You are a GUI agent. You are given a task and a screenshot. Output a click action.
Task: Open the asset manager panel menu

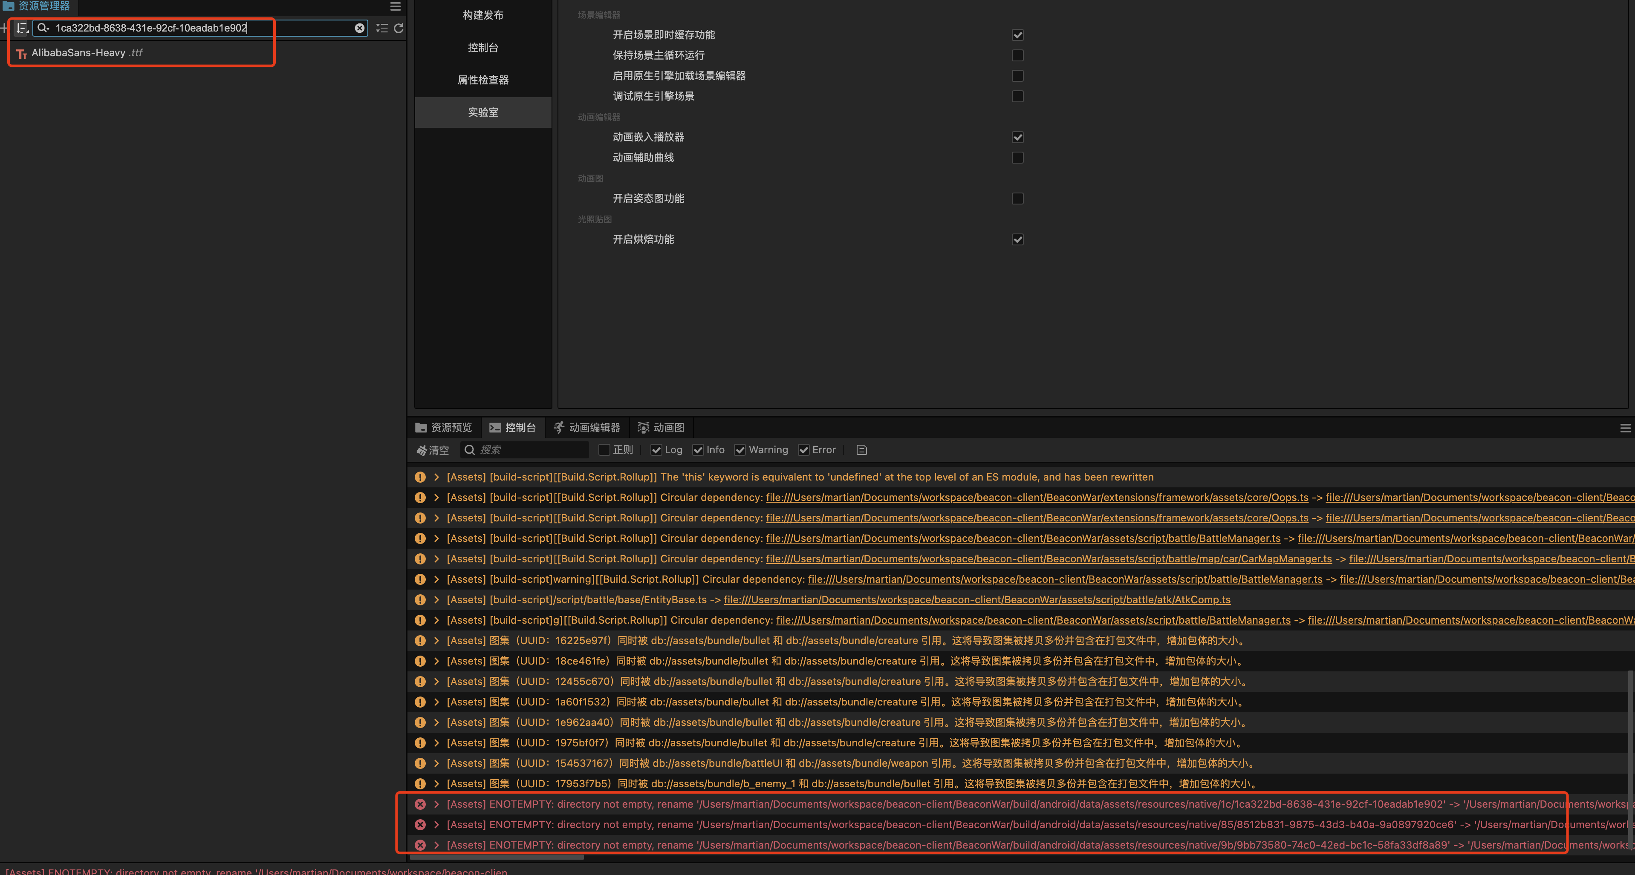(395, 6)
